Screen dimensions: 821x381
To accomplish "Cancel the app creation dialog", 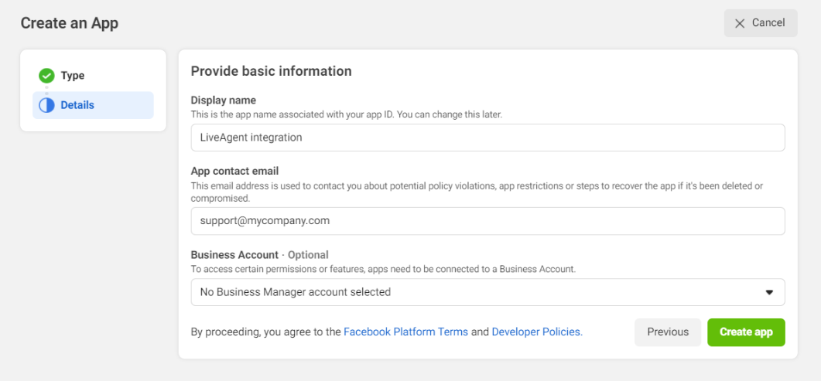I will 760,23.
